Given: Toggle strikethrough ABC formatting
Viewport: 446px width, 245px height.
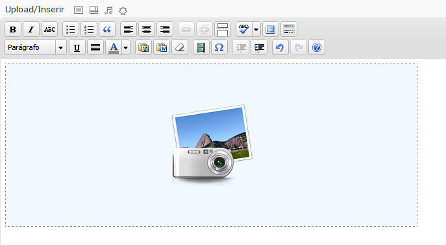Looking at the screenshot, I should 49,29.
